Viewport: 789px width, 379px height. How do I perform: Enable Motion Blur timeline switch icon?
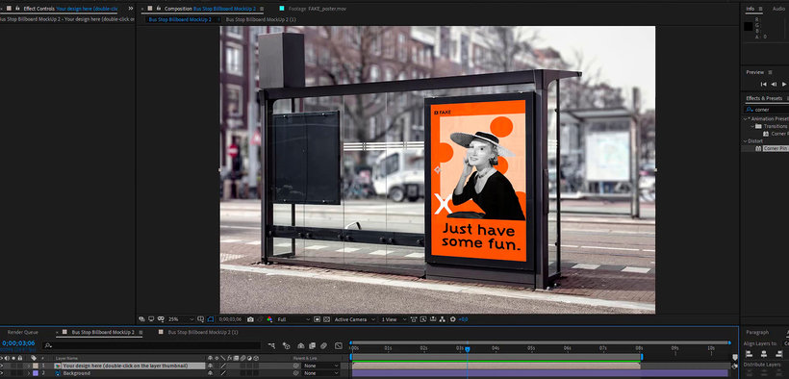point(323,345)
